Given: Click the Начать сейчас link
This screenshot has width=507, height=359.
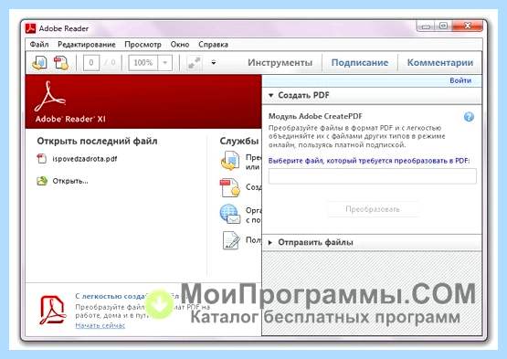Looking at the screenshot, I should pos(100,325).
